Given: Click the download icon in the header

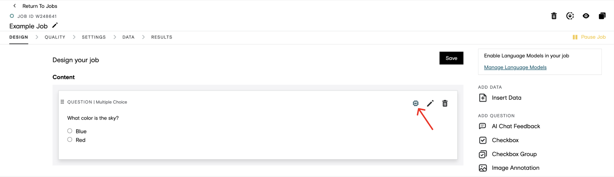Looking at the screenshot, I should coord(570,16).
